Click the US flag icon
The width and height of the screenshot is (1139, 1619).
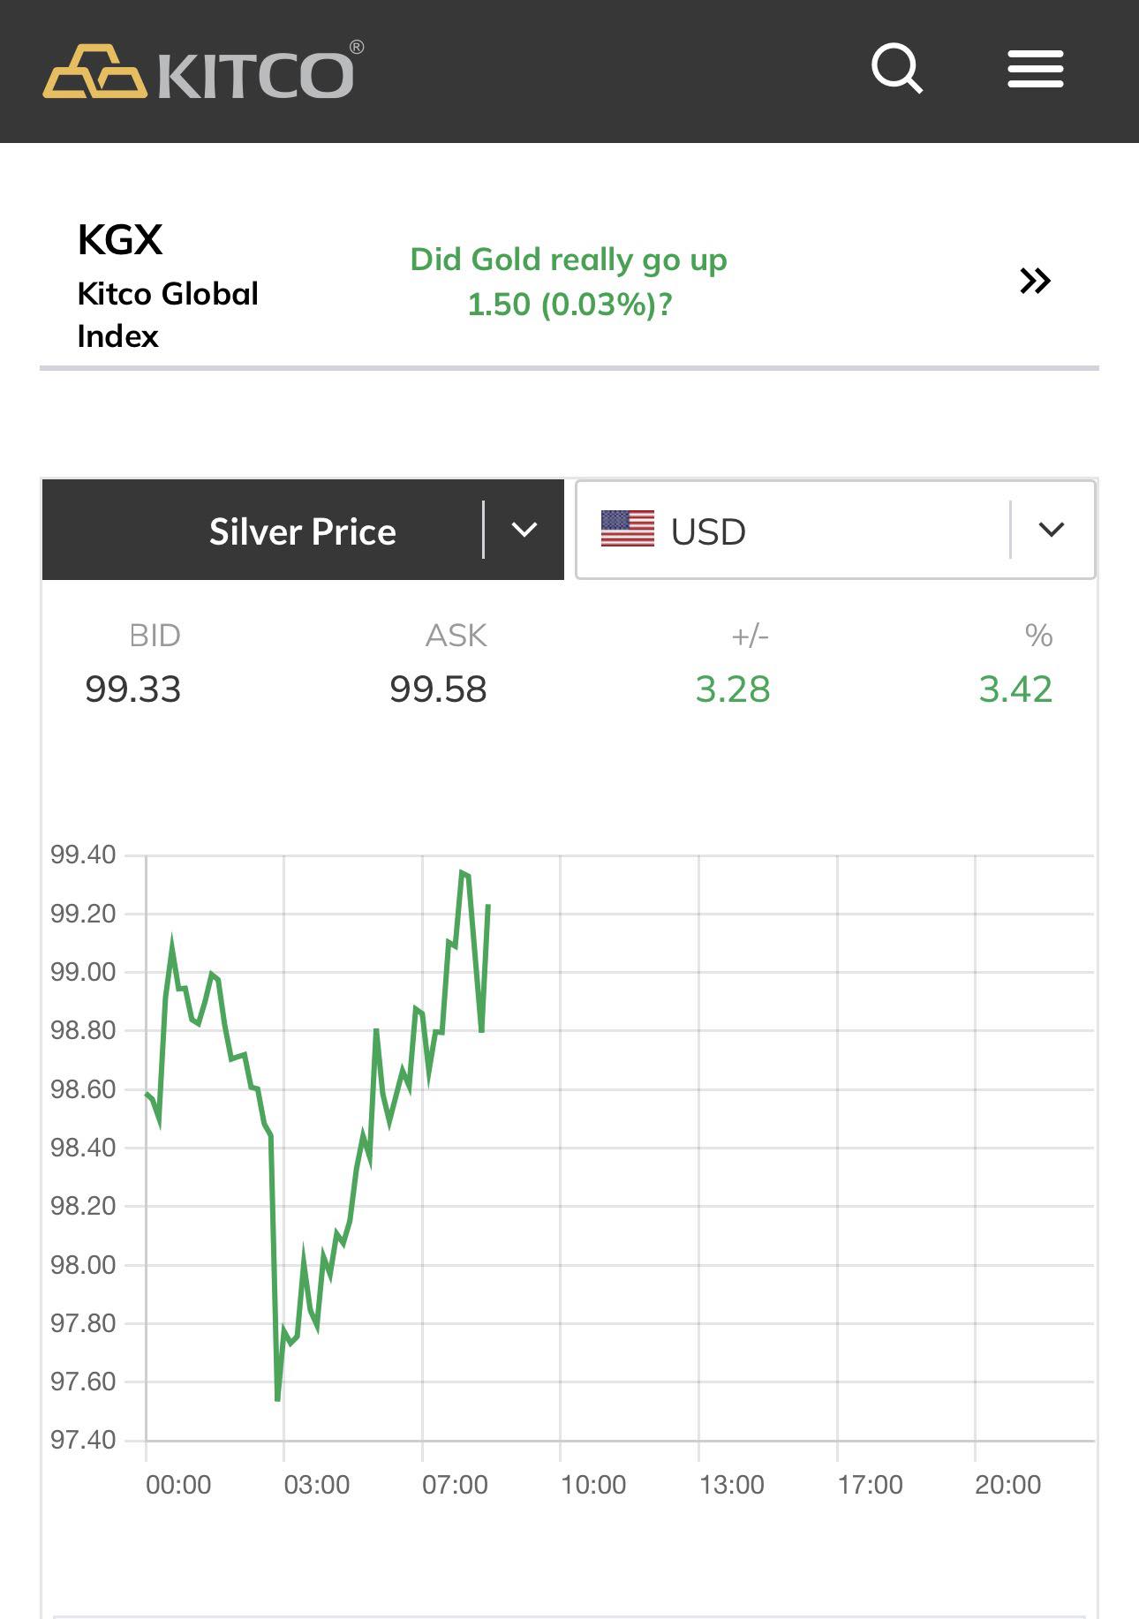[627, 530]
